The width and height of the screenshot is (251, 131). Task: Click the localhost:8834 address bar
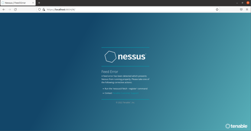click(128, 10)
